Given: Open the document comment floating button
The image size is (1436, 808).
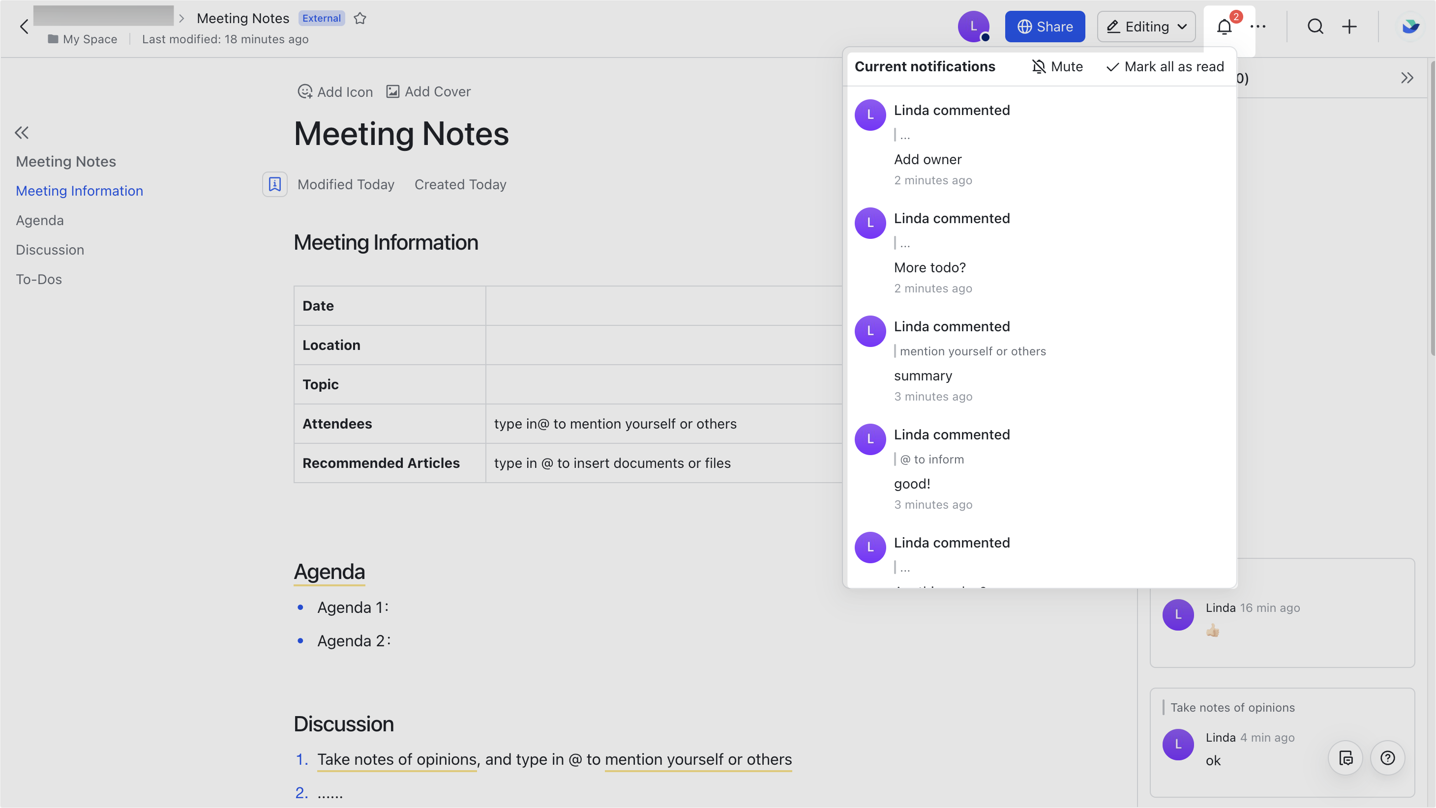Looking at the screenshot, I should tap(1346, 758).
